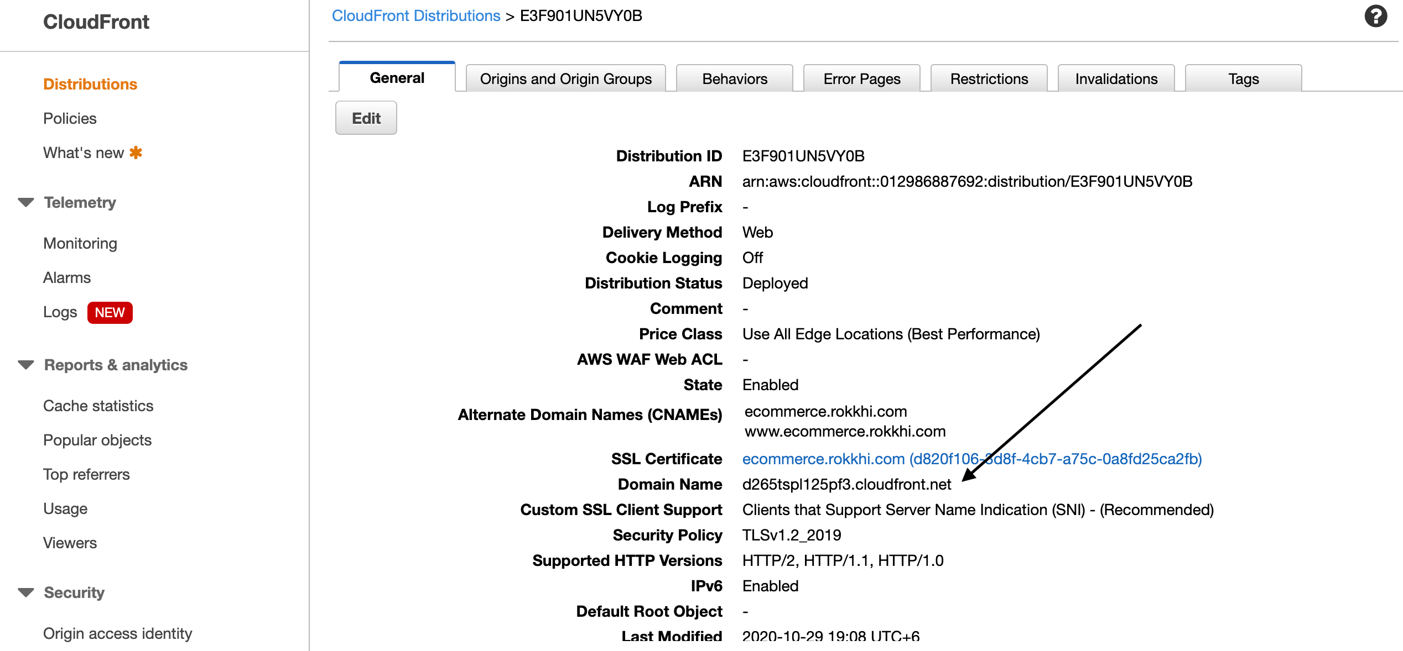Go to Monitoring in the sidebar
This screenshot has width=1403, height=651.
(x=80, y=243)
